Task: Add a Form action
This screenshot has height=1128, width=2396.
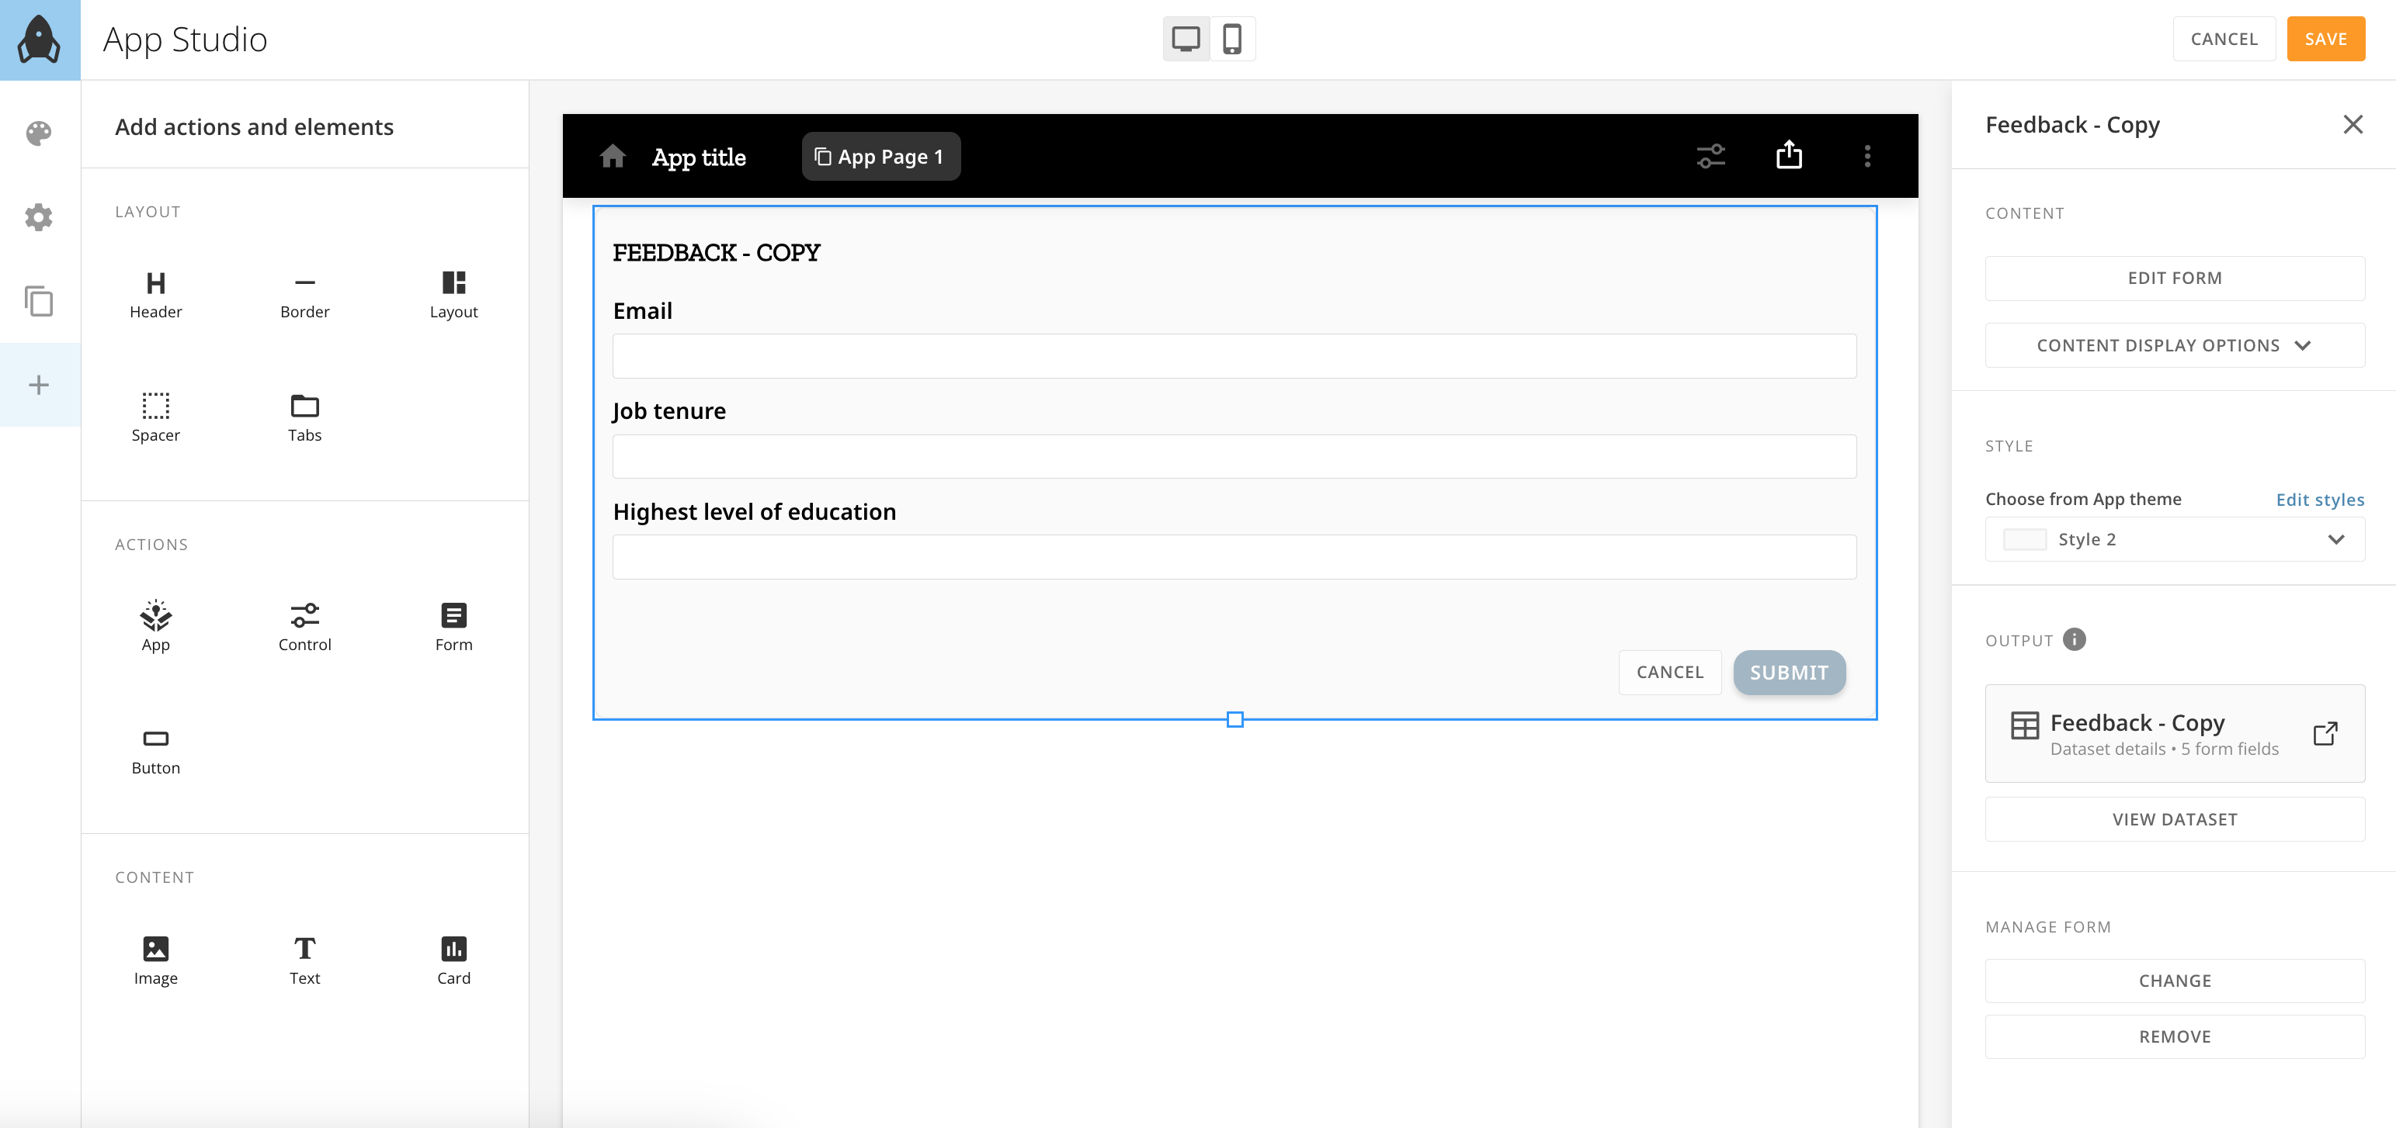Action: [x=453, y=625]
